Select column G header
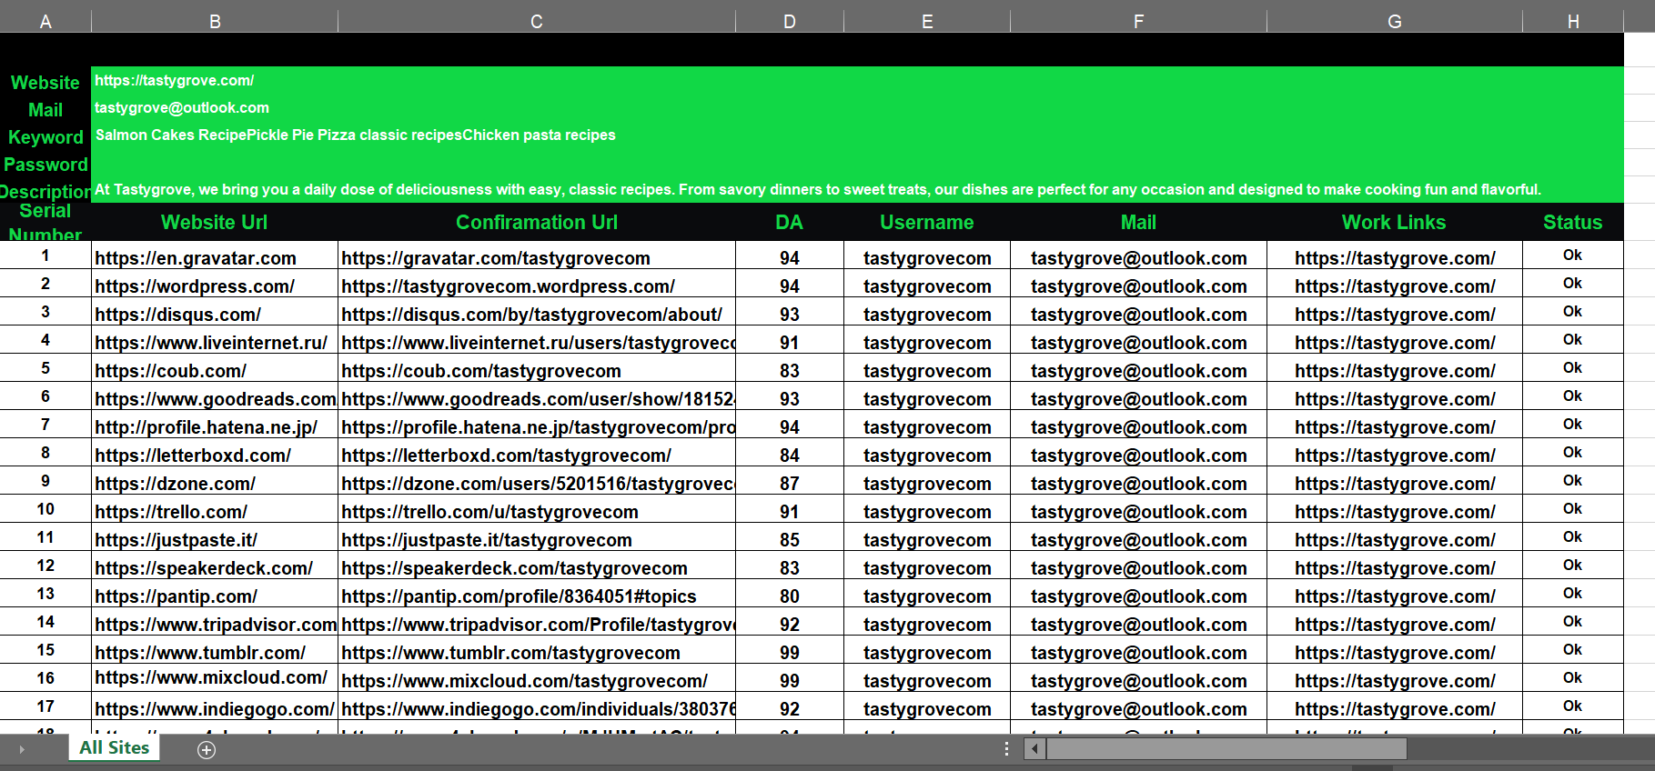 coord(1395,22)
